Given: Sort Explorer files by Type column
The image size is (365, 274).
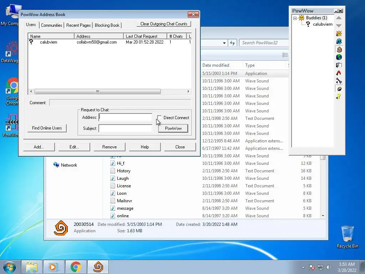Looking at the screenshot, I should [250, 65].
